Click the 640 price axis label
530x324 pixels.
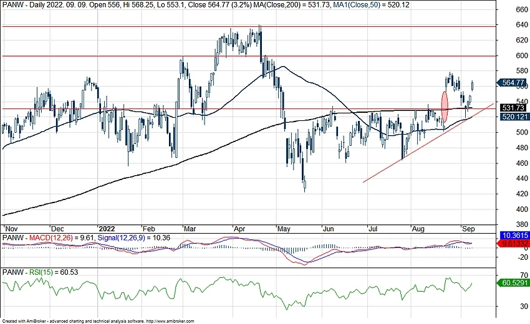click(522, 25)
